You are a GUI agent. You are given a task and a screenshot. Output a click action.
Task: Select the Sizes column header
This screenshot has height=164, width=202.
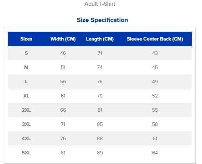[x=26, y=39]
